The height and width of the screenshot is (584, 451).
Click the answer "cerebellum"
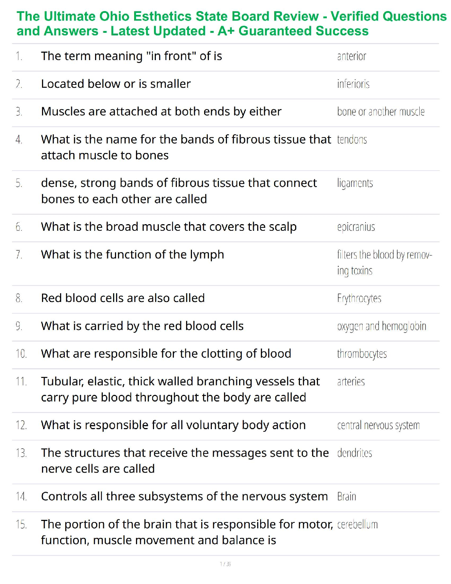click(357, 525)
